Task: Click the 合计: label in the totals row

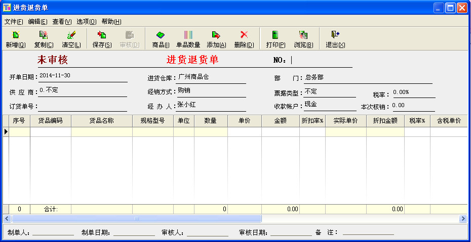Action: (x=51, y=209)
